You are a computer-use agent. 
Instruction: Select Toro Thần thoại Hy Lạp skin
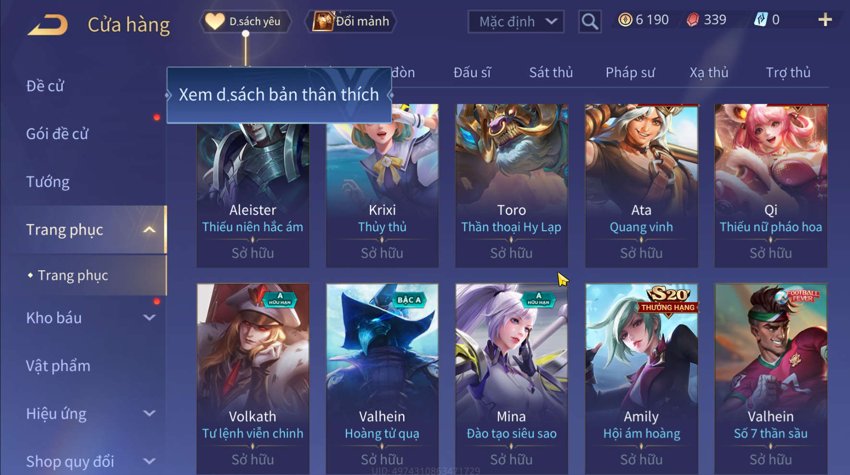click(511, 186)
